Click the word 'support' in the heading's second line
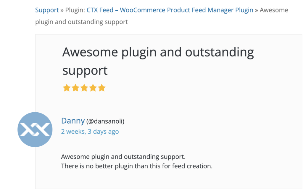The image size is (303, 191). [x=85, y=71]
